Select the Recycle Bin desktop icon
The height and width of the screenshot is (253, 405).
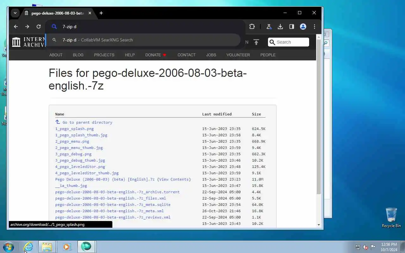click(x=391, y=218)
